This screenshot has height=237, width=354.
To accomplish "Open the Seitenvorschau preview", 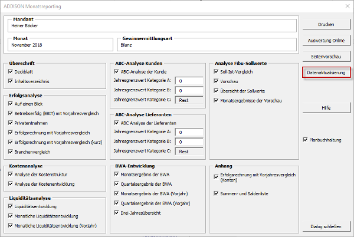I will point(326,57).
